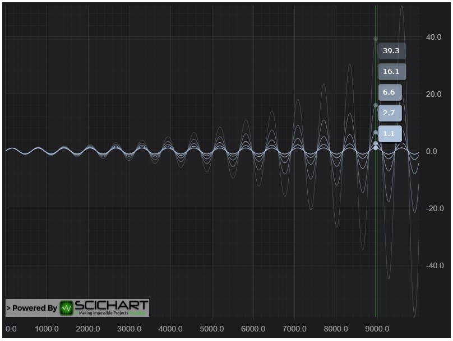The width and height of the screenshot is (453, 341).
Task: Click the '> Powered By' text
Action: 31,308
